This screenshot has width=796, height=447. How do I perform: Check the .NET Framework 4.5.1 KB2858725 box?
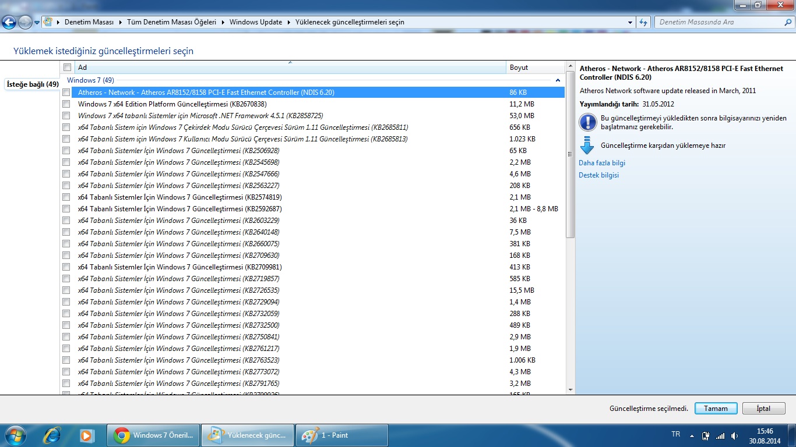(x=66, y=115)
